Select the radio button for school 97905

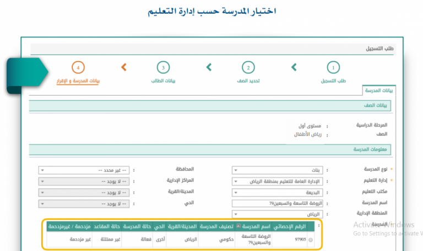click(311, 239)
